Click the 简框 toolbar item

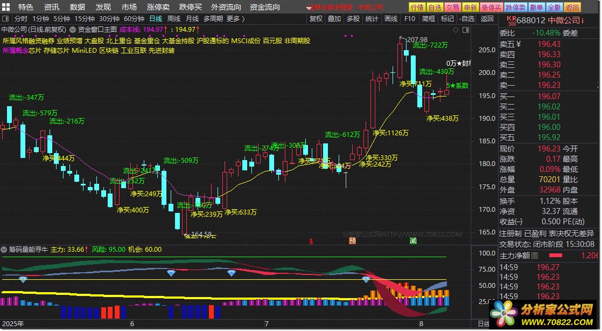tap(429, 18)
